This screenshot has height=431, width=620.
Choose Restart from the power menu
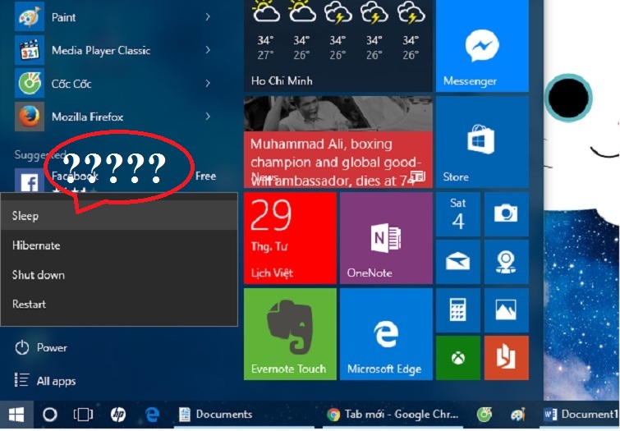(x=30, y=305)
